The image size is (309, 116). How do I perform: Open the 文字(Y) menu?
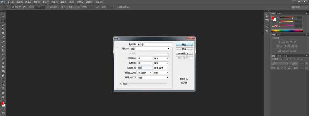click(45, 2)
